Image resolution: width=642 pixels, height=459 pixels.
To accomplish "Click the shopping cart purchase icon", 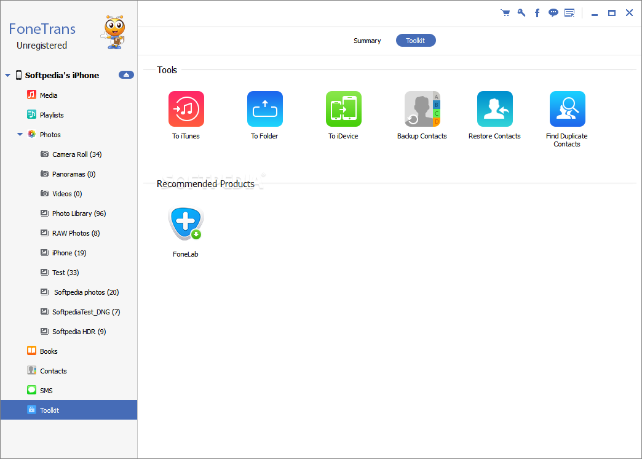I will (505, 13).
